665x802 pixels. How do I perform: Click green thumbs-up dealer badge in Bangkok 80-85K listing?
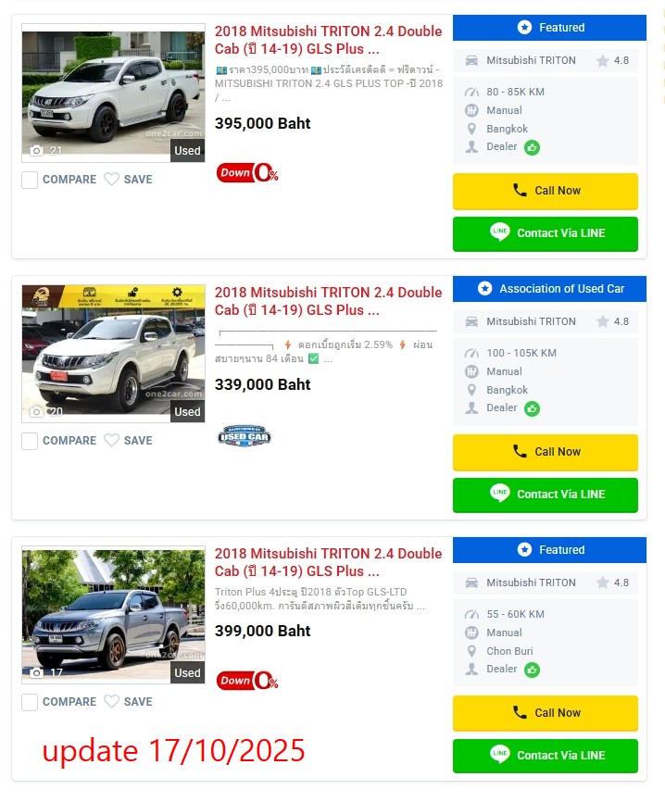[x=532, y=147]
